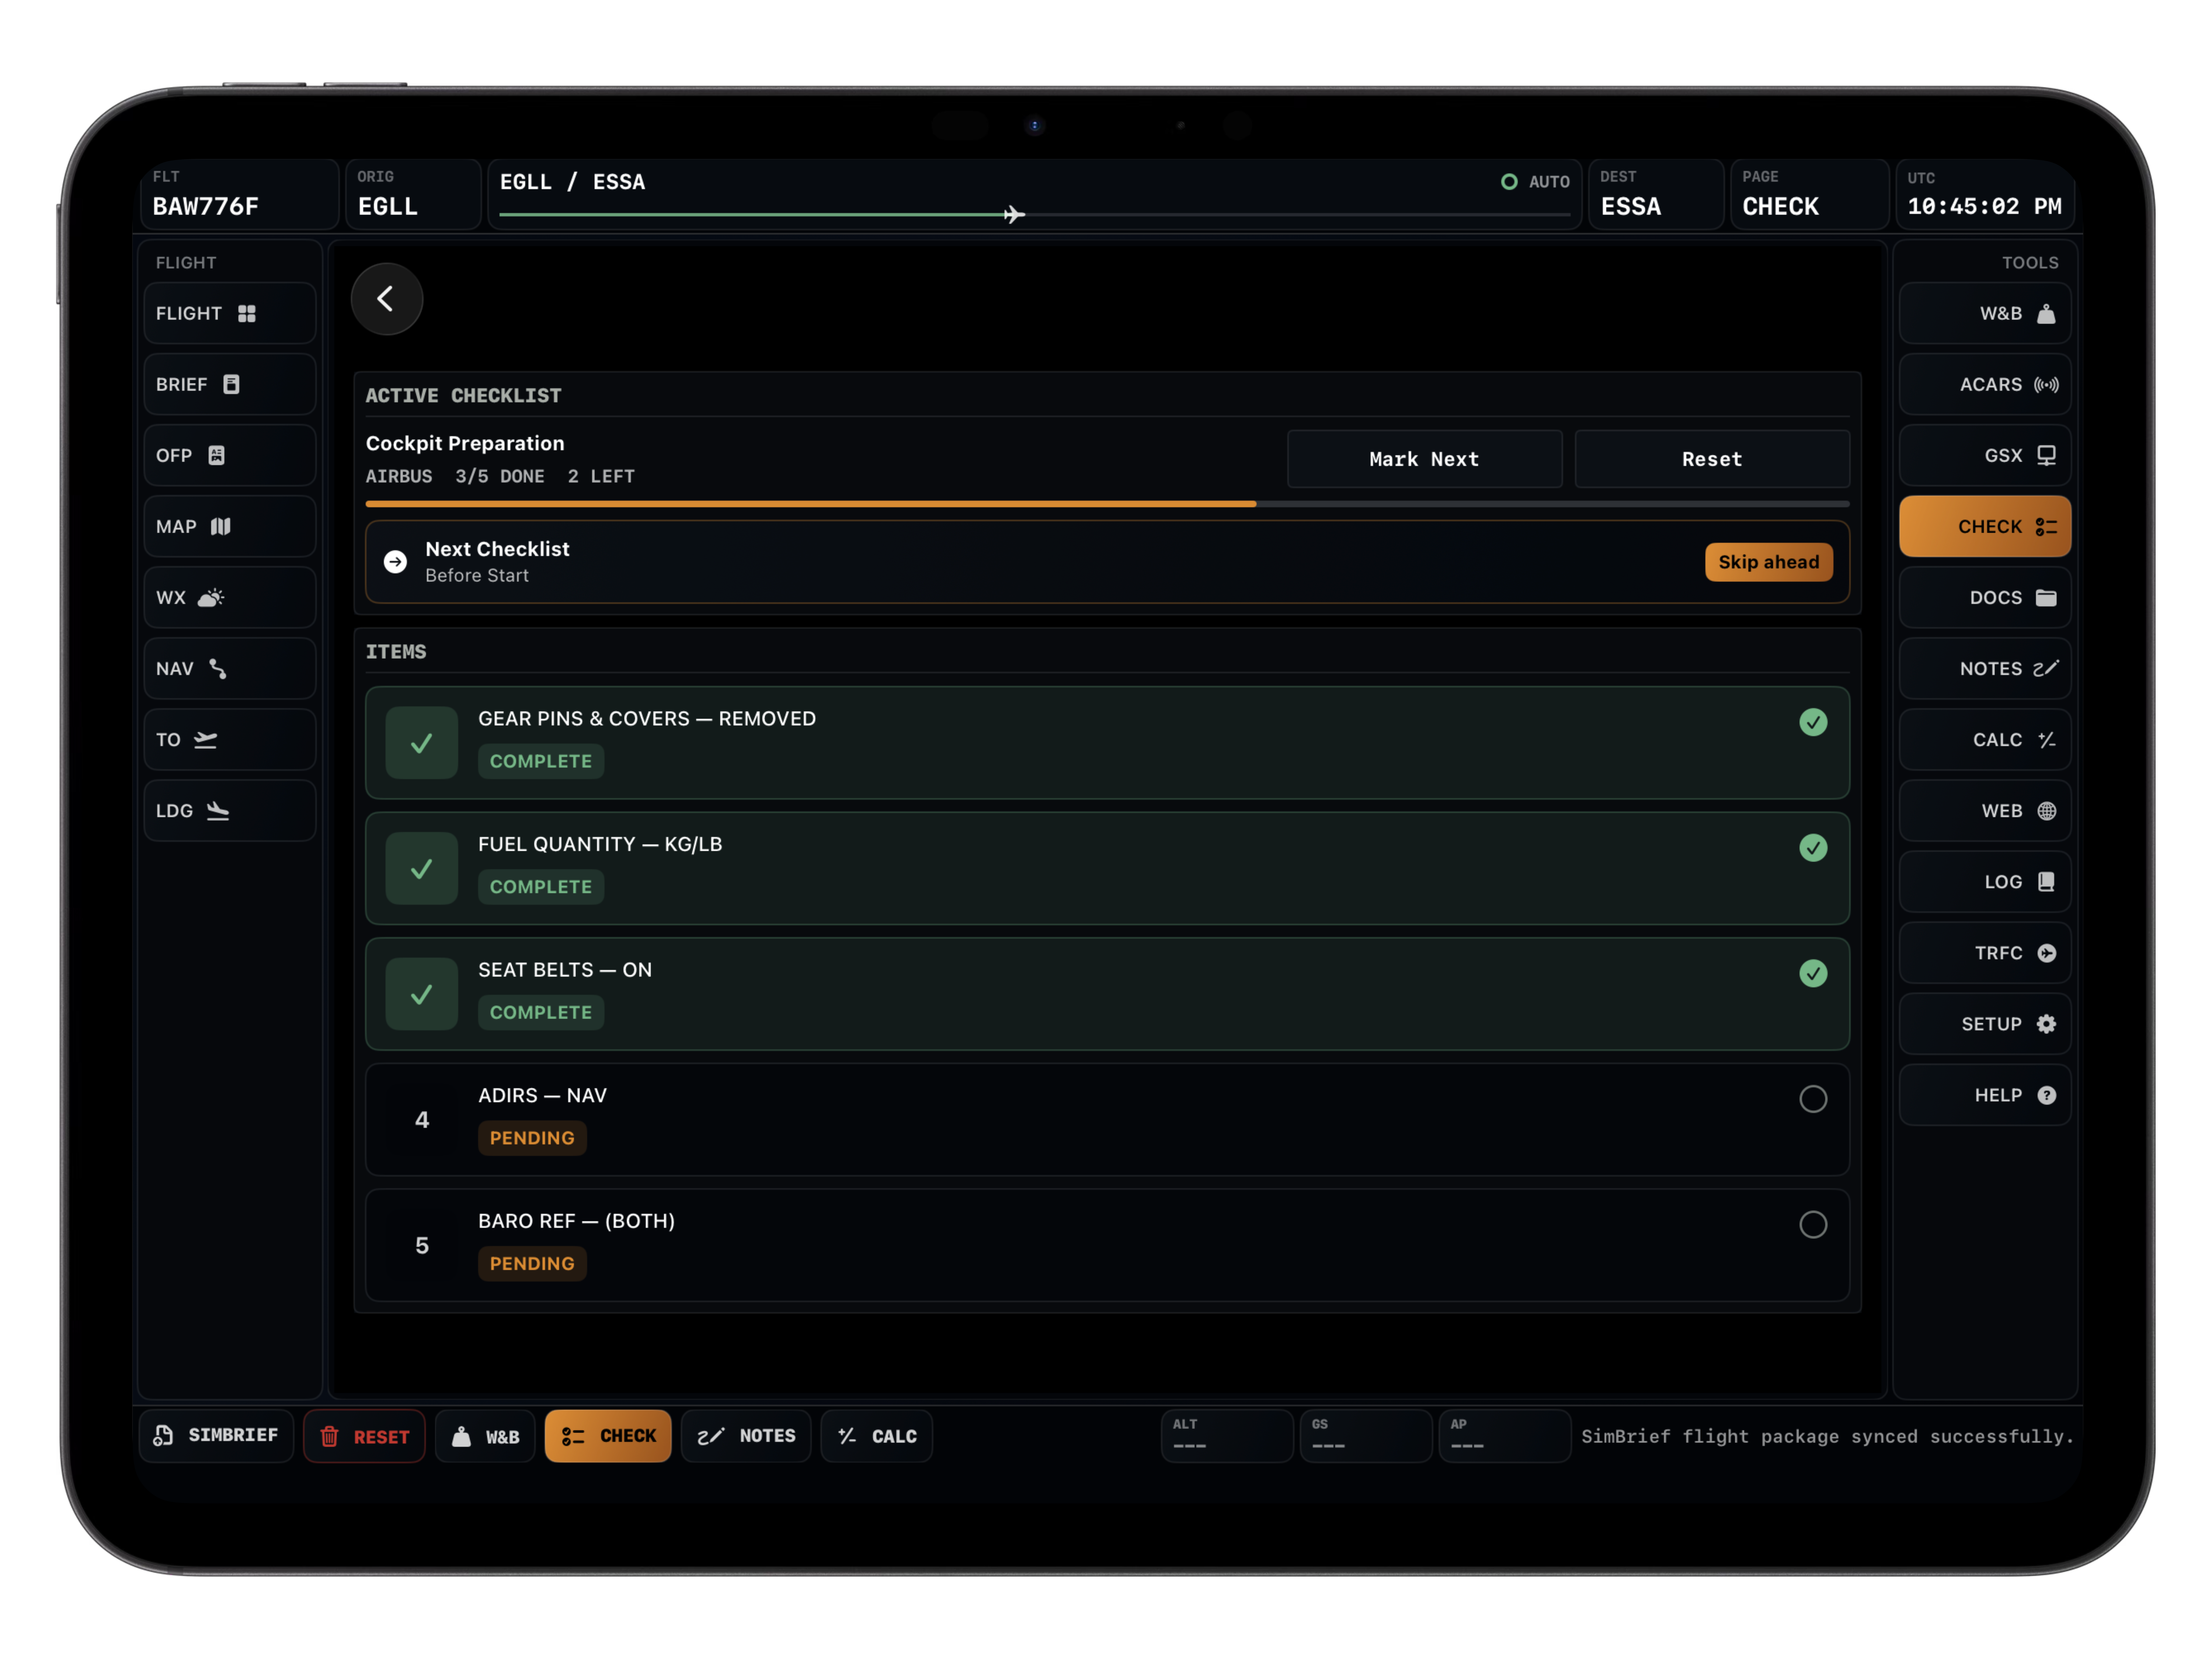Click the checklist Reset button
This screenshot has width=2212, height=1659.
[x=1712, y=459]
